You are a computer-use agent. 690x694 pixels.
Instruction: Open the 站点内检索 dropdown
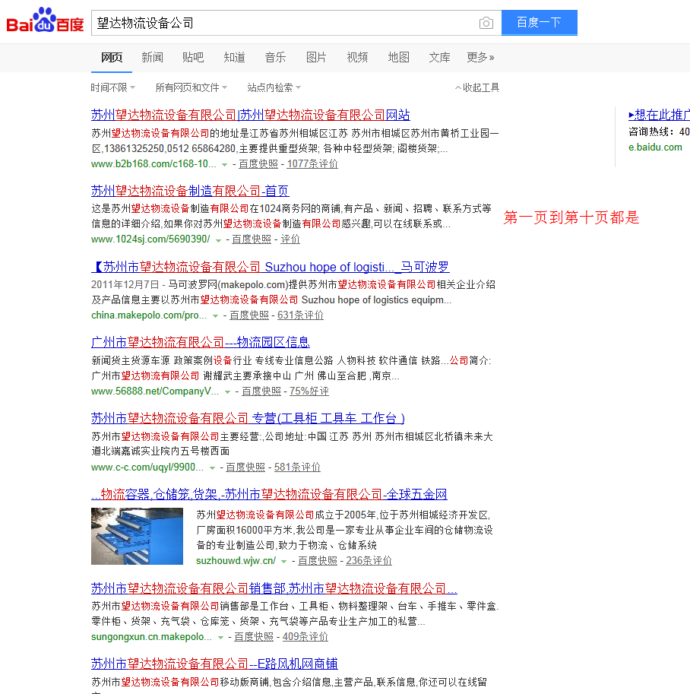(274, 87)
